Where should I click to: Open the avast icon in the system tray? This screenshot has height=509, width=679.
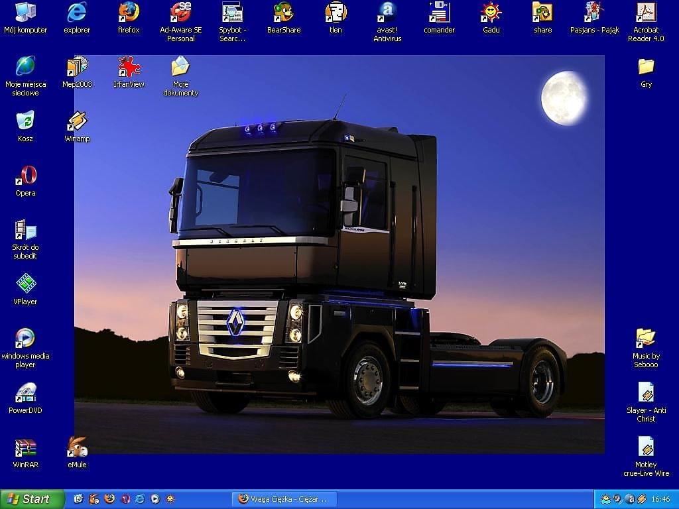(x=630, y=500)
